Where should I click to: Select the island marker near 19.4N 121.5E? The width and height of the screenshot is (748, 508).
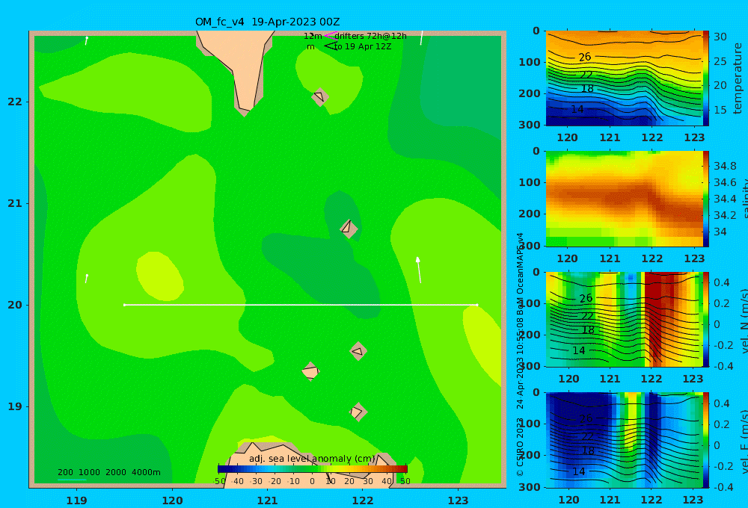tap(310, 371)
